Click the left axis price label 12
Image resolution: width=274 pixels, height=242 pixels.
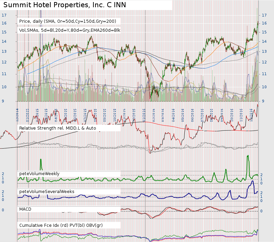point(4,62)
